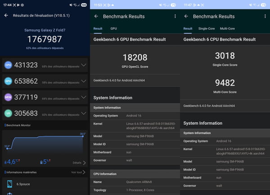The image size is (270, 195).
Task: Go back from GPU Benchmark Results
Action: pos(96,16)
